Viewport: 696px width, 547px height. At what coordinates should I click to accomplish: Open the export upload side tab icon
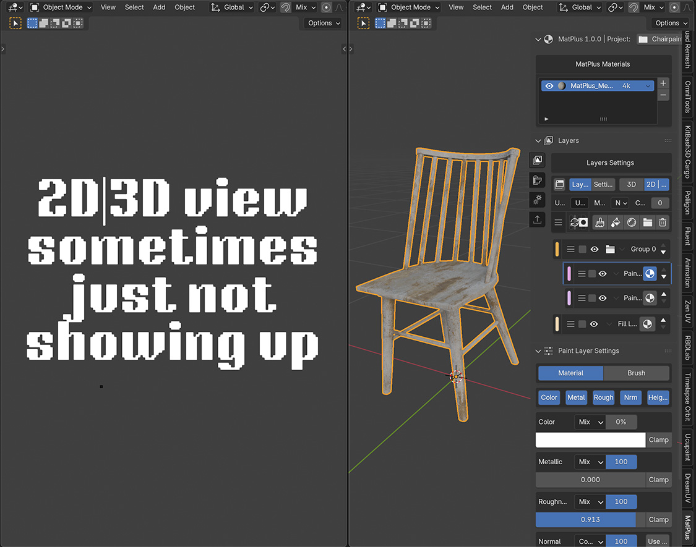pos(537,219)
